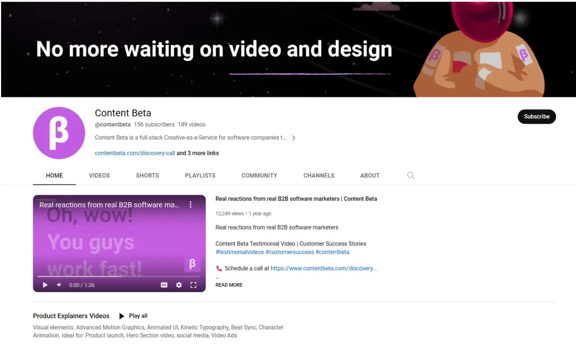This screenshot has height=345, width=576.
Task: Click the channel banner image
Action: [x=288, y=49]
